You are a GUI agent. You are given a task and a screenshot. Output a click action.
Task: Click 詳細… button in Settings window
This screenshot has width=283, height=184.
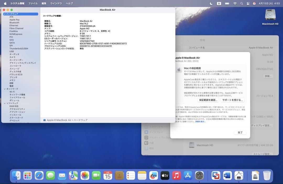[268, 76]
